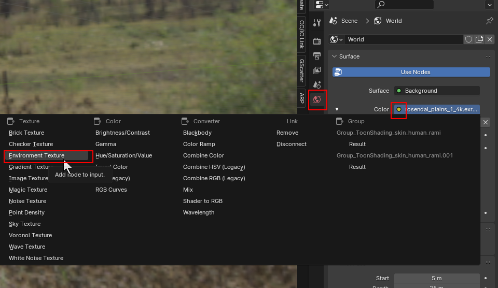Browse World datablocks dropdown

click(x=336, y=39)
